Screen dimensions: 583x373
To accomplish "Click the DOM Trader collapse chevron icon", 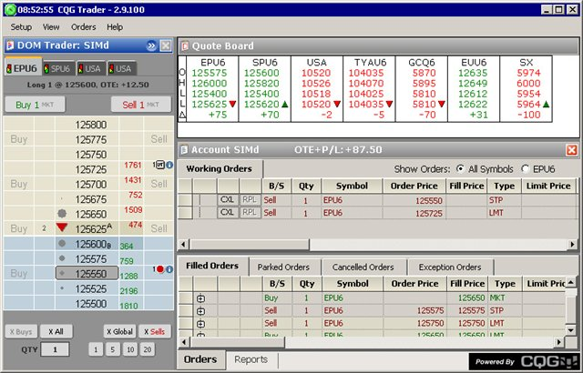I will (150, 45).
